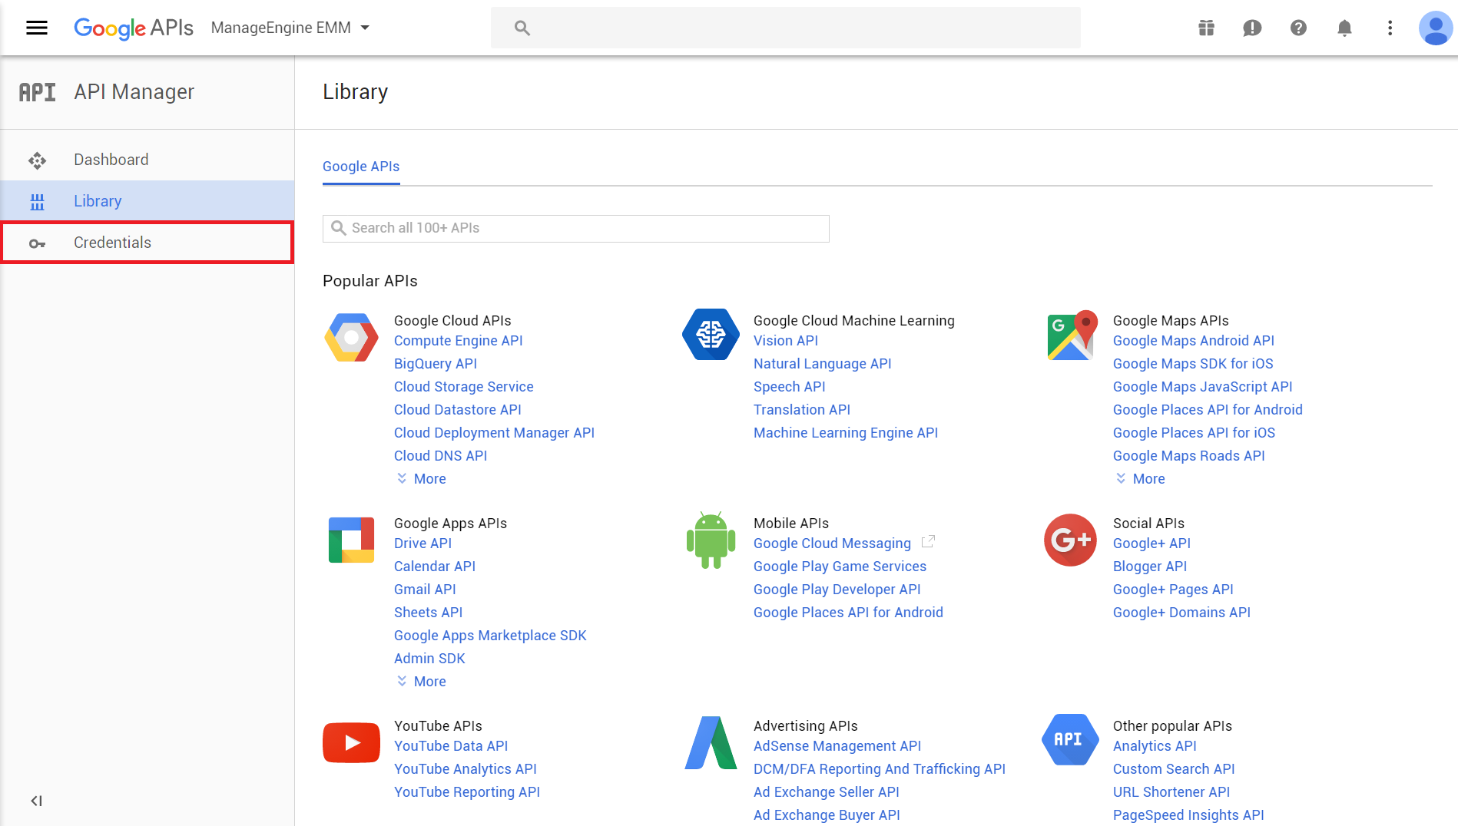The height and width of the screenshot is (826, 1458).
Task: Select the Google APIs tab
Action: tap(361, 167)
